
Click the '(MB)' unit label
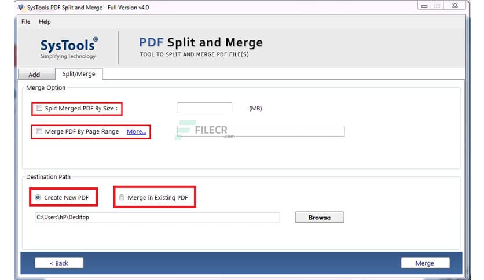pos(255,109)
